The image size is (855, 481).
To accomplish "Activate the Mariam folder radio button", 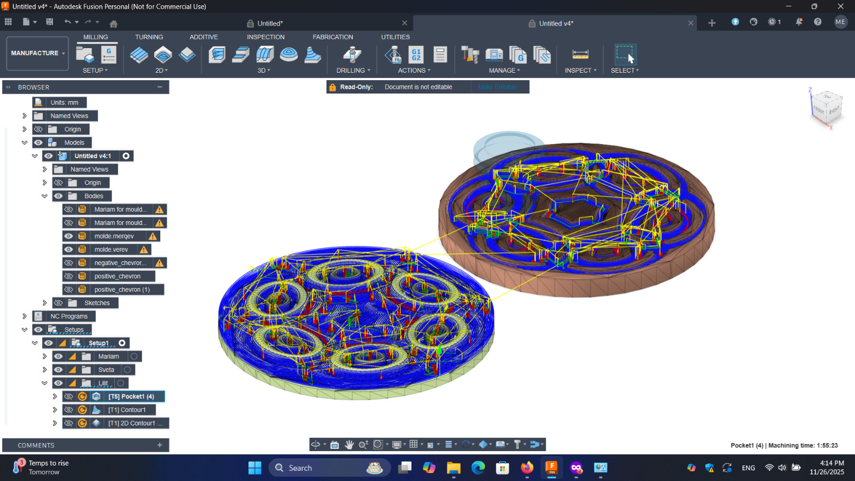I will tap(134, 356).
